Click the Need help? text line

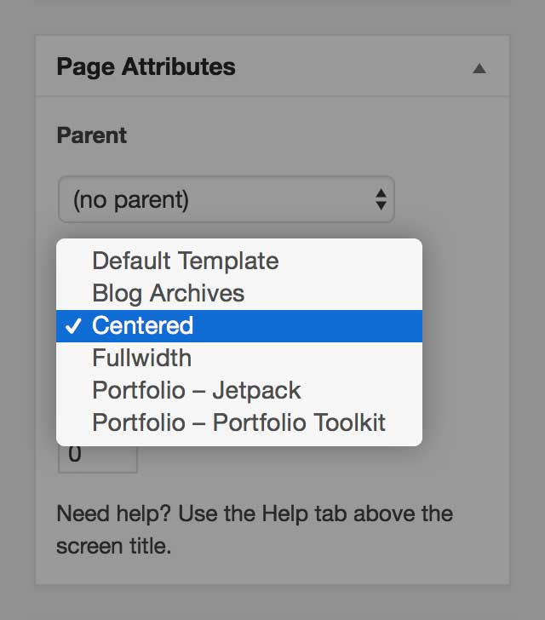[255, 514]
